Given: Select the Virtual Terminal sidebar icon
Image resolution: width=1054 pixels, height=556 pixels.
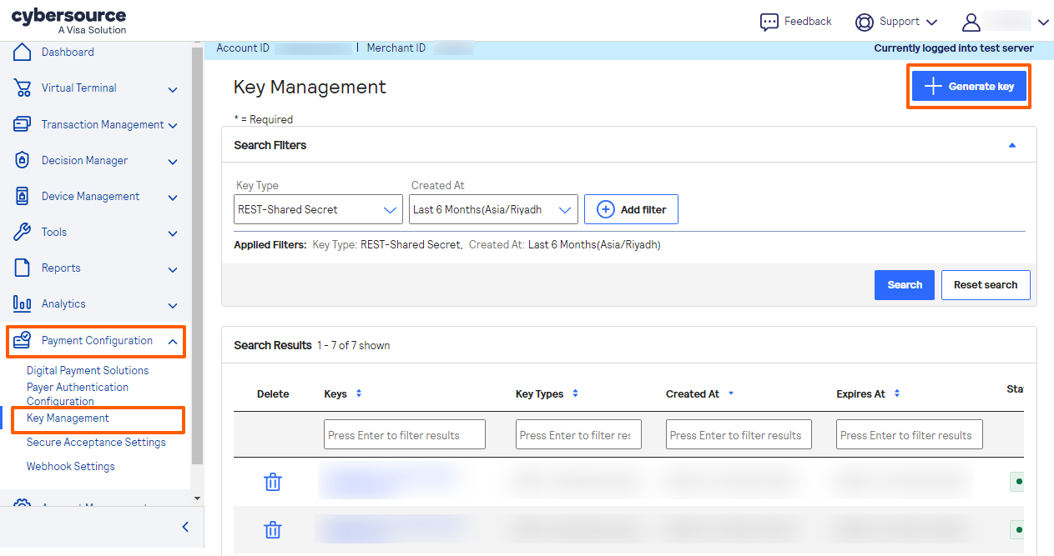Looking at the screenshot, I should [22, 88].
